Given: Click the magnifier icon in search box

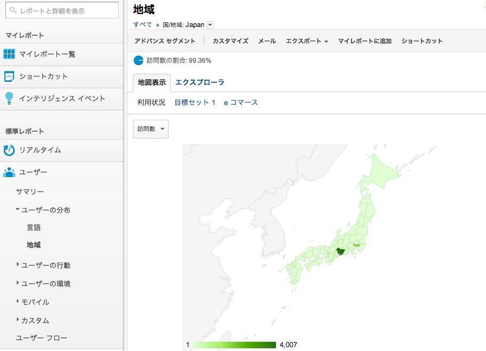Looking at the screenshot, I should click(x=13, y=10).
